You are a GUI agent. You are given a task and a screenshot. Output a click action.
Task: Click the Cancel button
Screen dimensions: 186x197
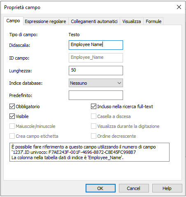click(x=134, y=188)
